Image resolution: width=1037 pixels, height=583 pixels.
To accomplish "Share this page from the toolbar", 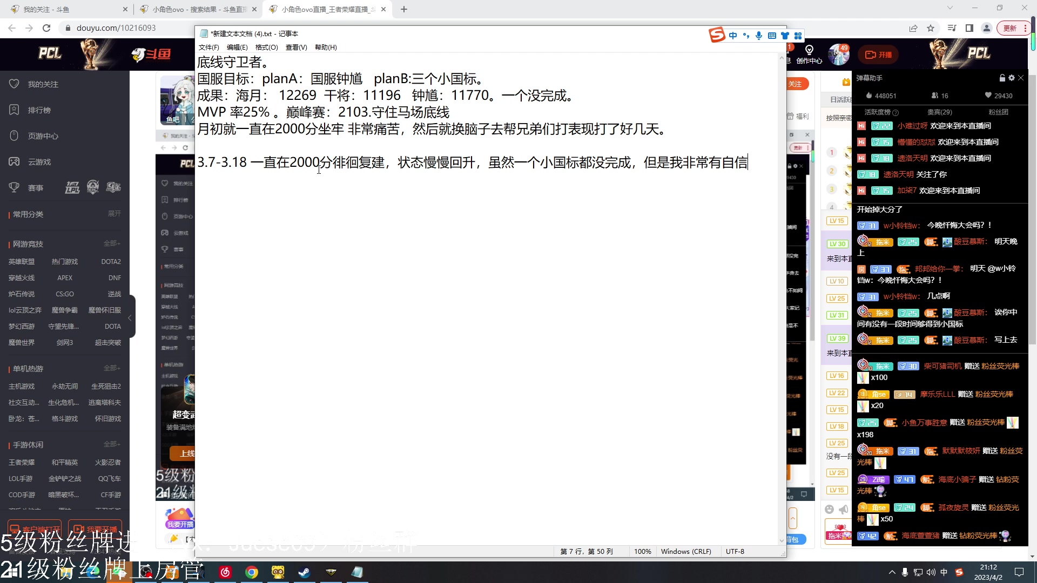I will coord(913,28).
